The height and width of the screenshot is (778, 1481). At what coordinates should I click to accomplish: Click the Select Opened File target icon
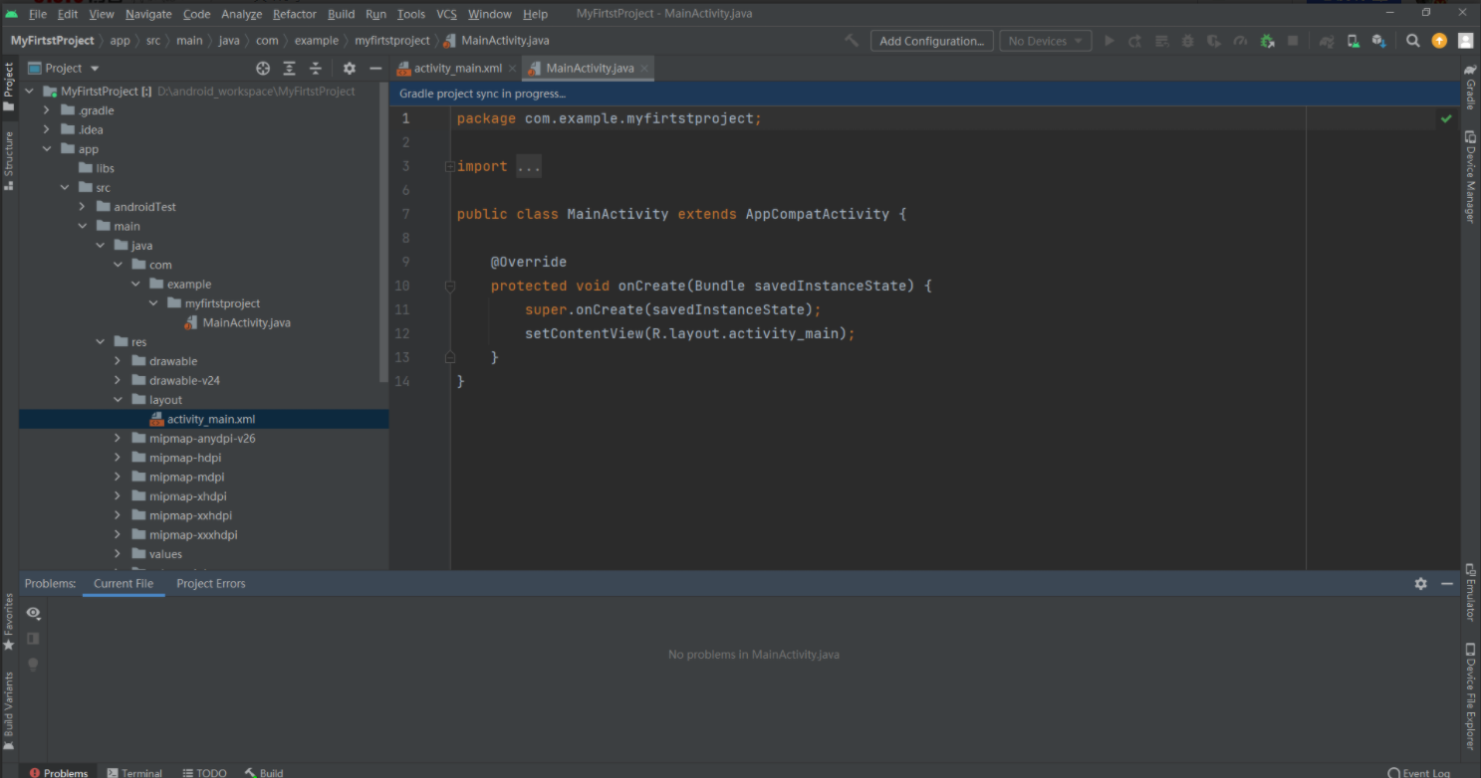pos(263,69)
